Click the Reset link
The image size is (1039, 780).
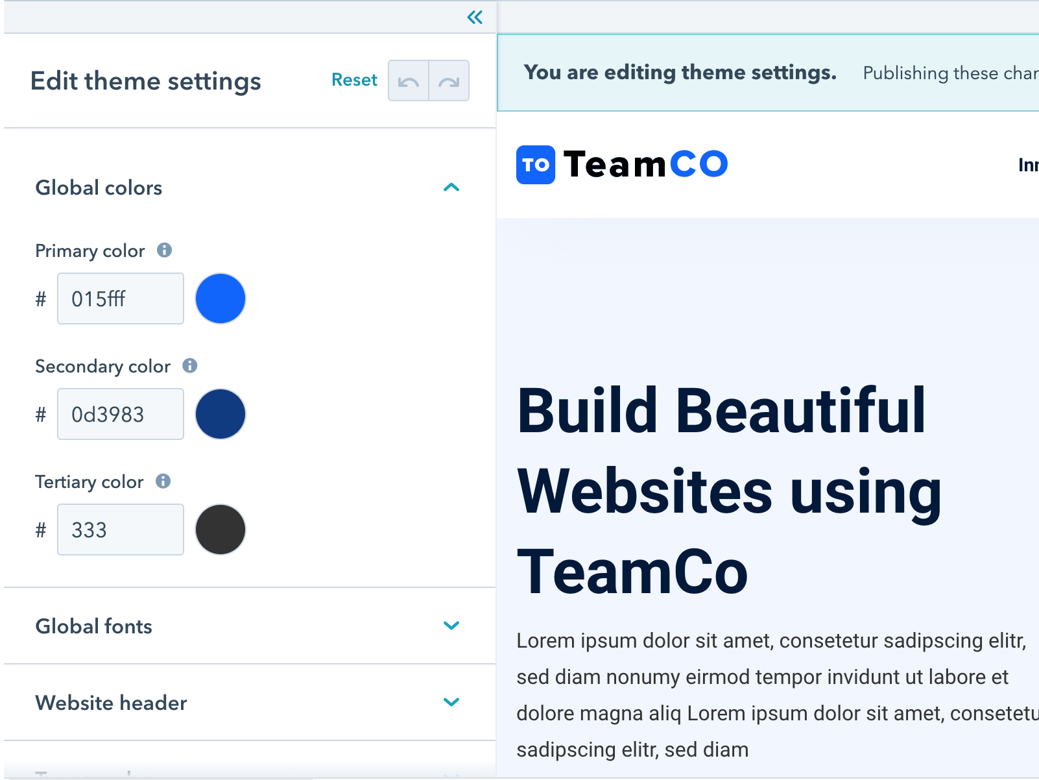354,79
